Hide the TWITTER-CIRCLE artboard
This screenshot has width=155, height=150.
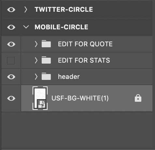(11, 9)
